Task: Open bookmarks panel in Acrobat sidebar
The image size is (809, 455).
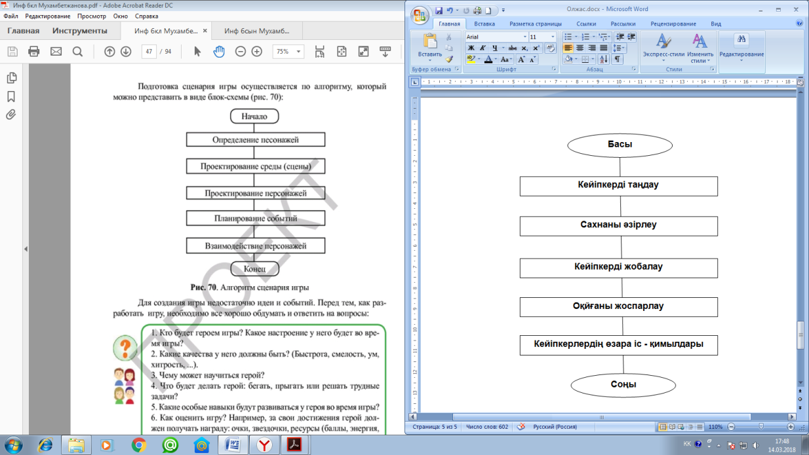Action: click(x=11, y=96)
